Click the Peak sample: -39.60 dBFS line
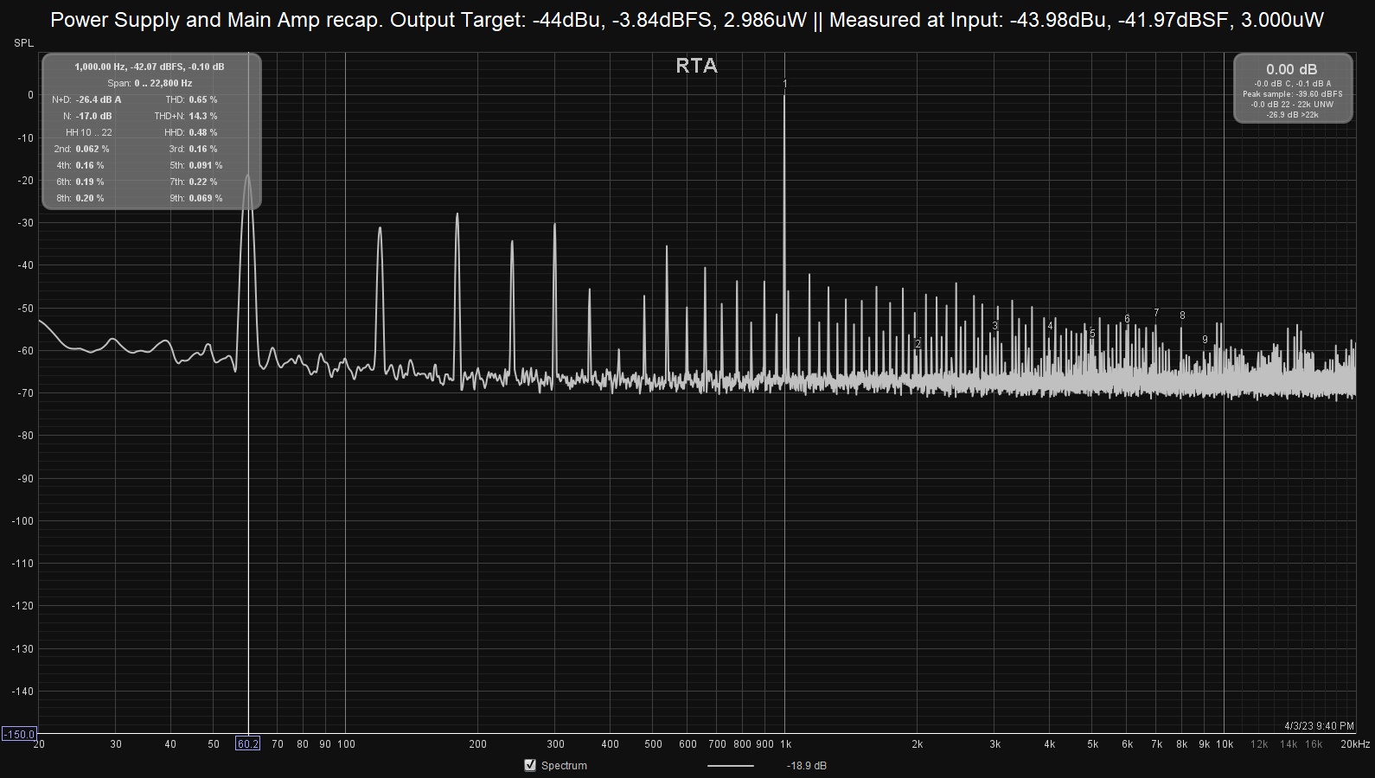The width and height of the screenshot is (1375, 778). [x=1292, y=94]
